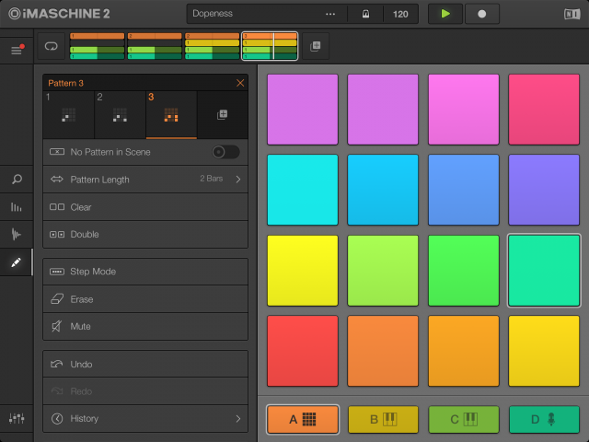Add a new scene with plus icon

[x=315, y=46]
